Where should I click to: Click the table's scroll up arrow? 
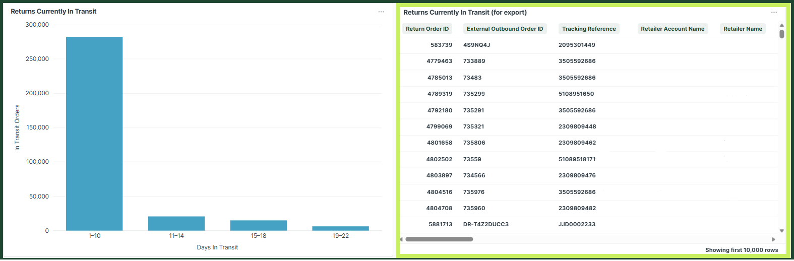[x=782, y=25]
